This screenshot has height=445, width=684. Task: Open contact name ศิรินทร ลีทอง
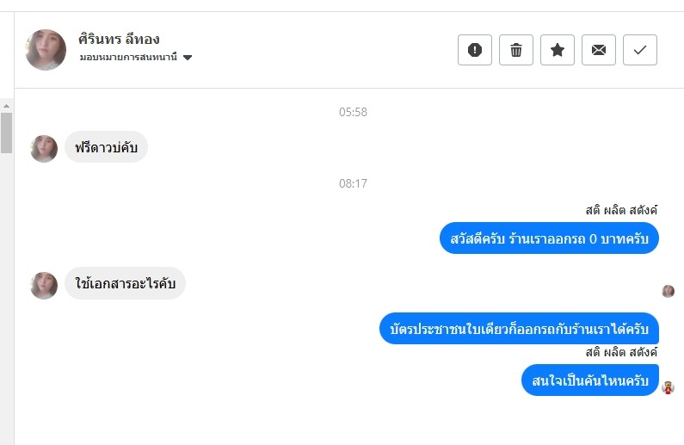tap(119, 39)
